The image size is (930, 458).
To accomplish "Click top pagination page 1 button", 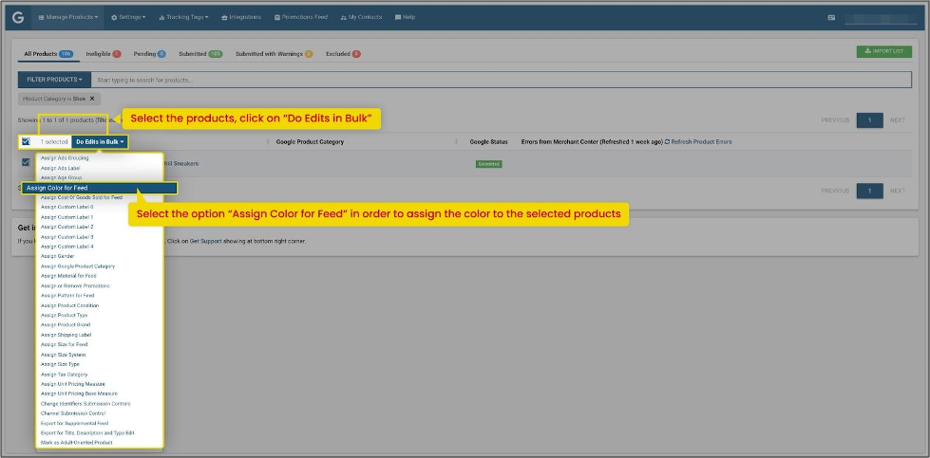I will coord(869,120).
